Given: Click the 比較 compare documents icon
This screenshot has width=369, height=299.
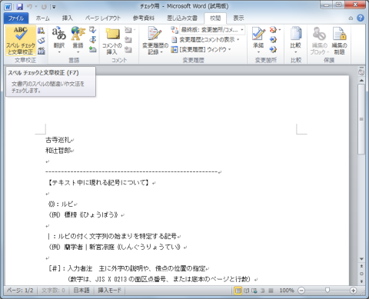Looking at the screenshot, I should (295, 33).
